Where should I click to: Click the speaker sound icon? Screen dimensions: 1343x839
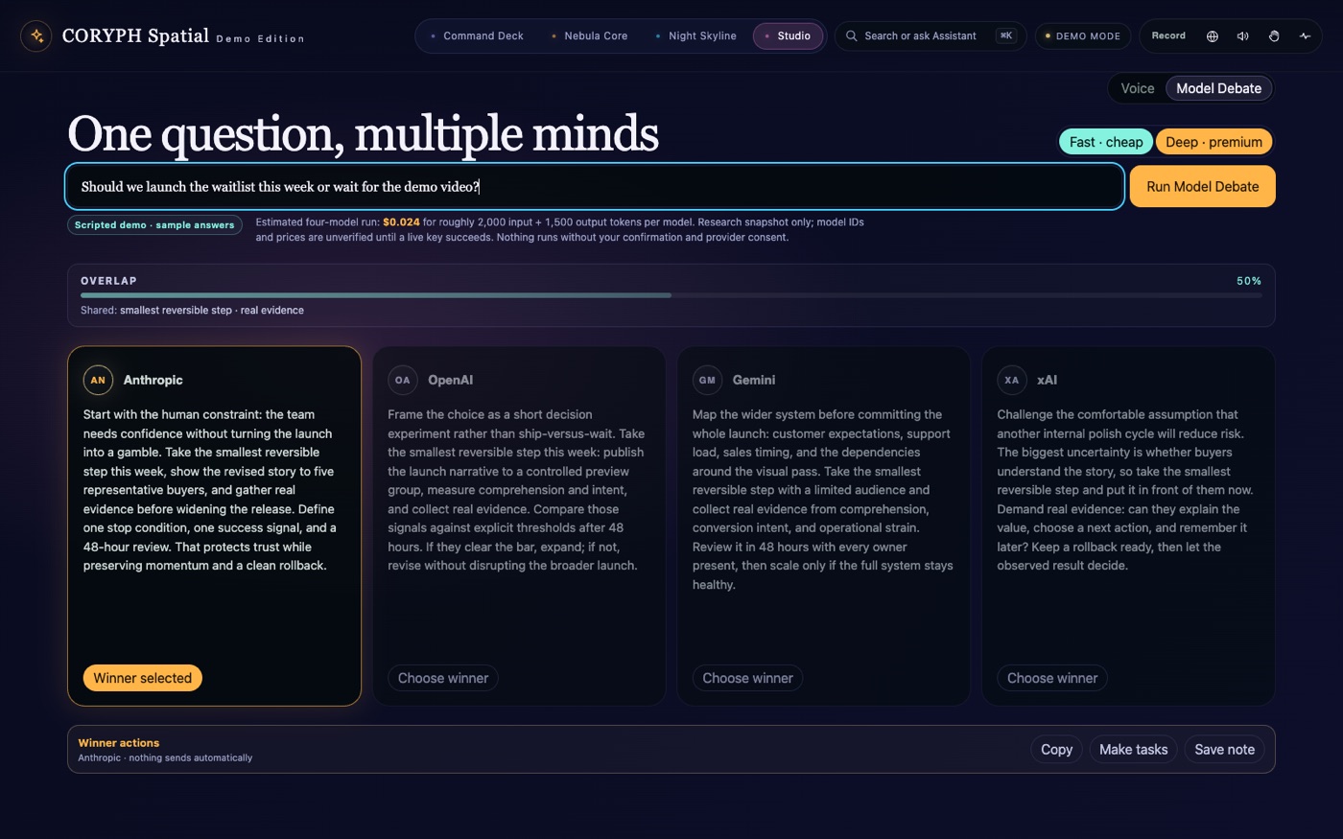point(1243,36)
